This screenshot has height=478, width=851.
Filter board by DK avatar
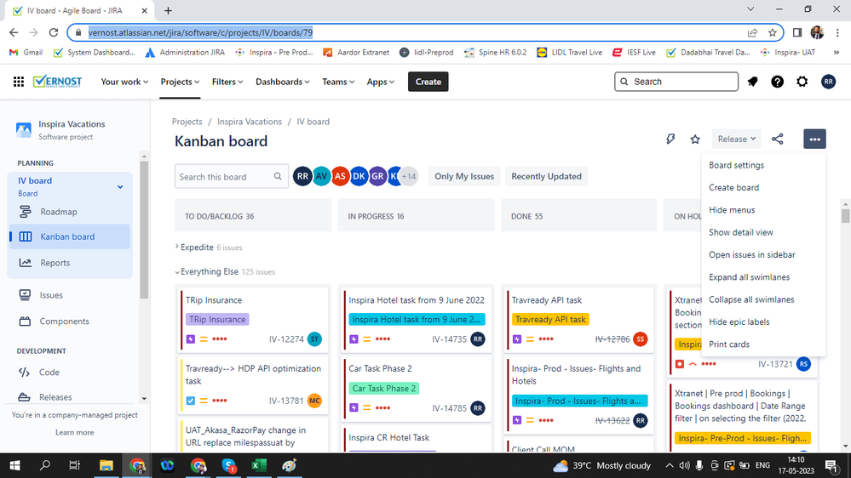(359, 176)
